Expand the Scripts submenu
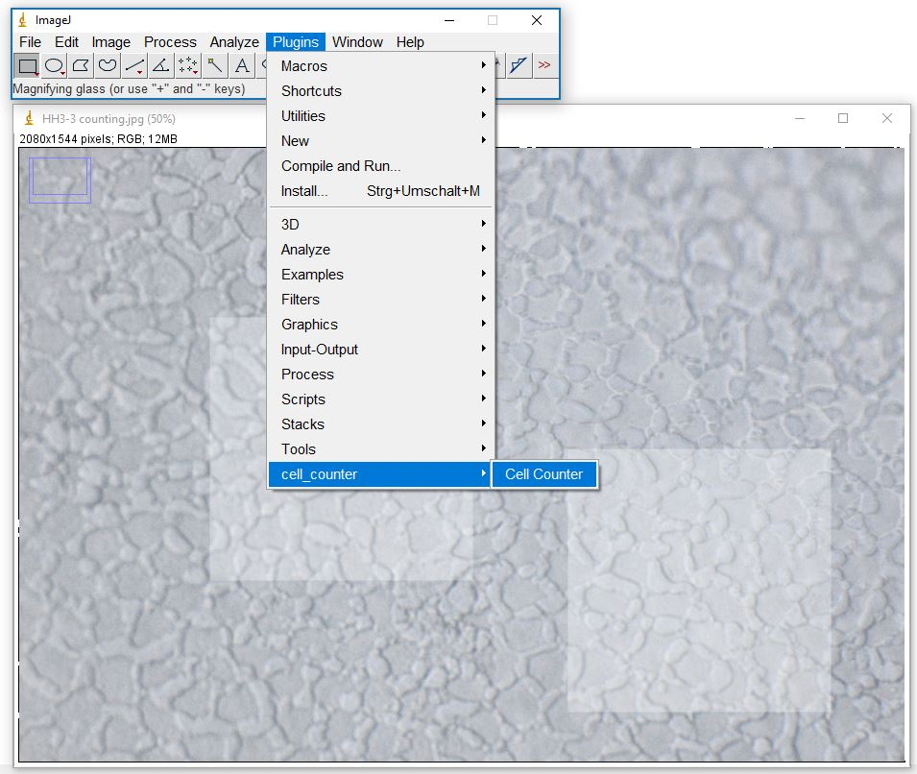The width and height of the screenshot is (917, 774). click(x=380, y=399)
